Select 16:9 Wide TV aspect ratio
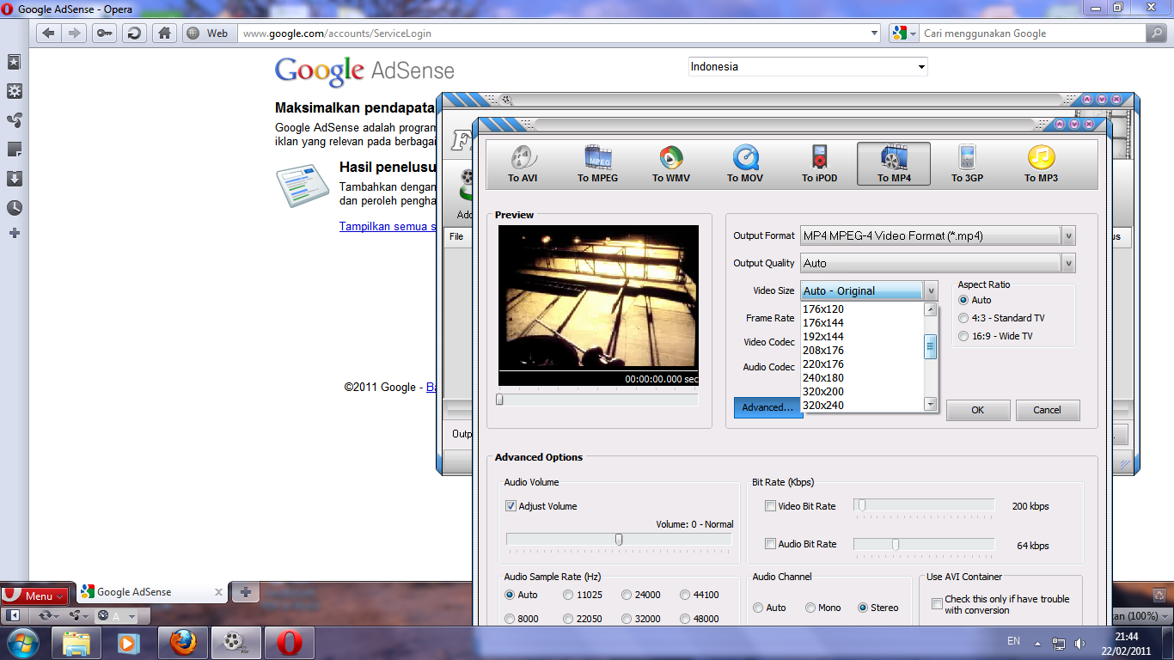Viewport: 1174px width, 660px height. tap(963, 336)
